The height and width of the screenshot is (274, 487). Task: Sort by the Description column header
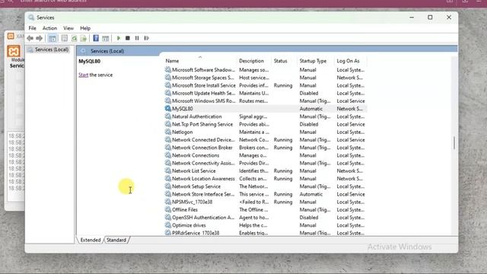click(x=254, y=61)
